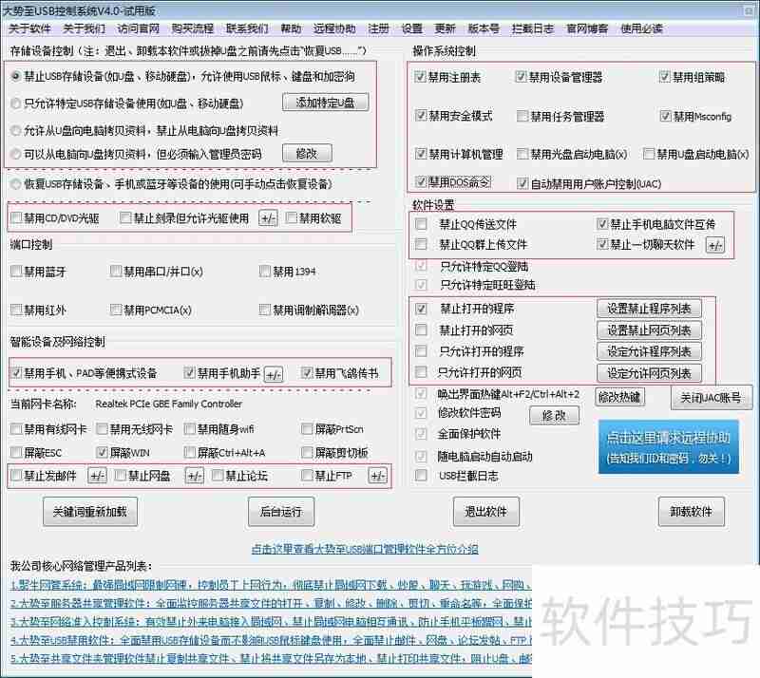Click the 后台运行 button
Screen dimensions: 760x678
point(280,512)
